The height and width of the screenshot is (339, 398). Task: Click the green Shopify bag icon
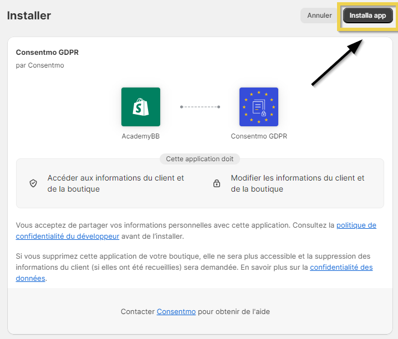tap(141, 107)
